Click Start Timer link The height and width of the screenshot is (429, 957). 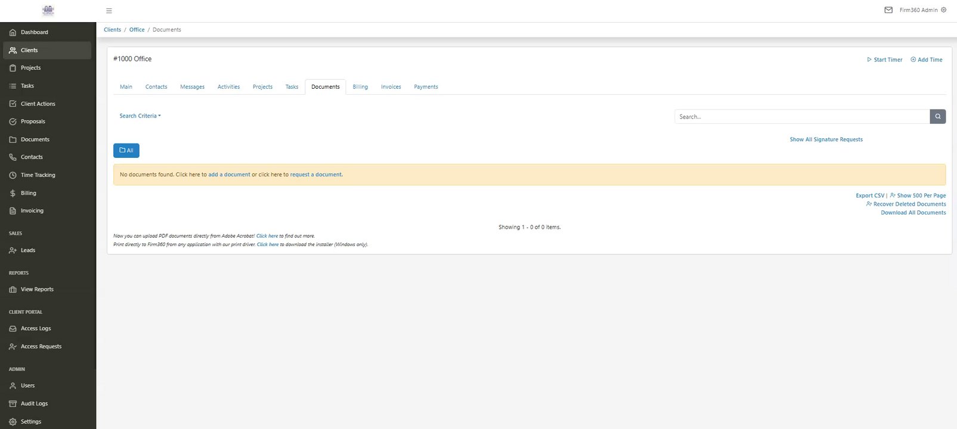pyautogui.click(x=884, y=60)
